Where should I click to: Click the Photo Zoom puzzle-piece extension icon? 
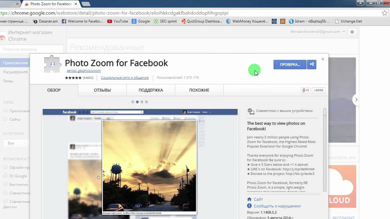52,64
